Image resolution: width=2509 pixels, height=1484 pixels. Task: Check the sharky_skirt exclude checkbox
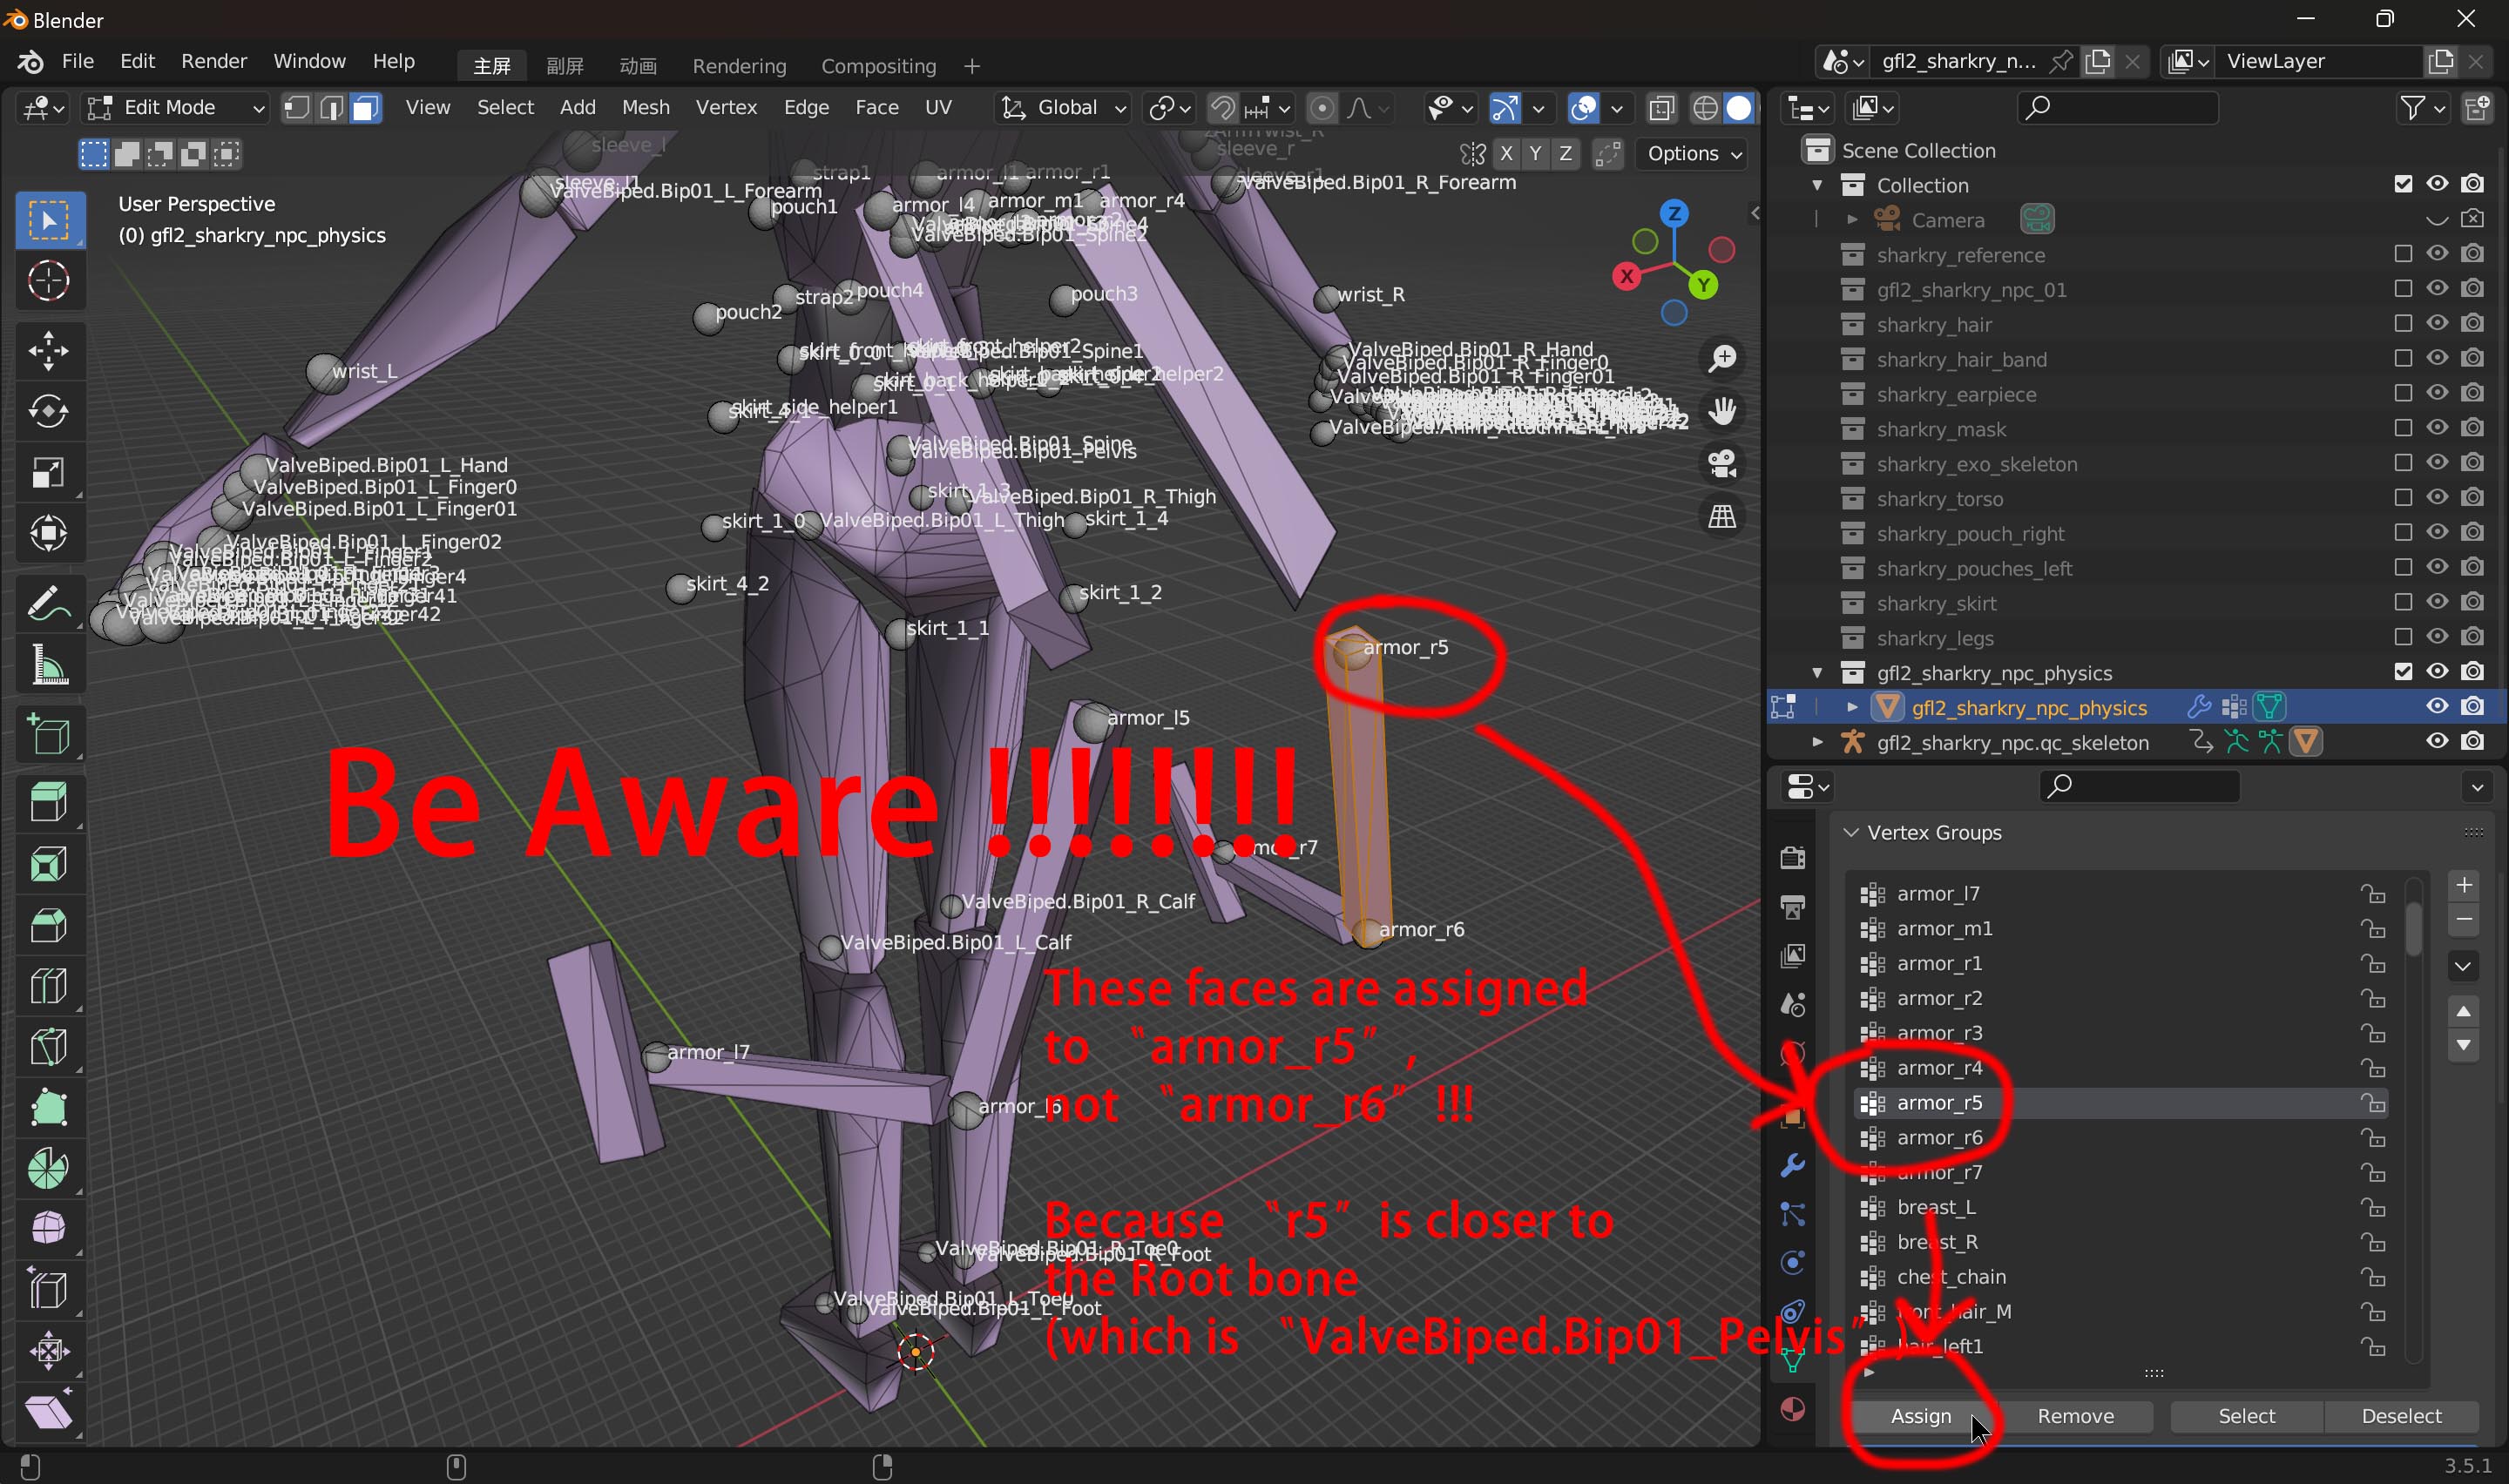pyautogui.click(x=2403, y=603)
